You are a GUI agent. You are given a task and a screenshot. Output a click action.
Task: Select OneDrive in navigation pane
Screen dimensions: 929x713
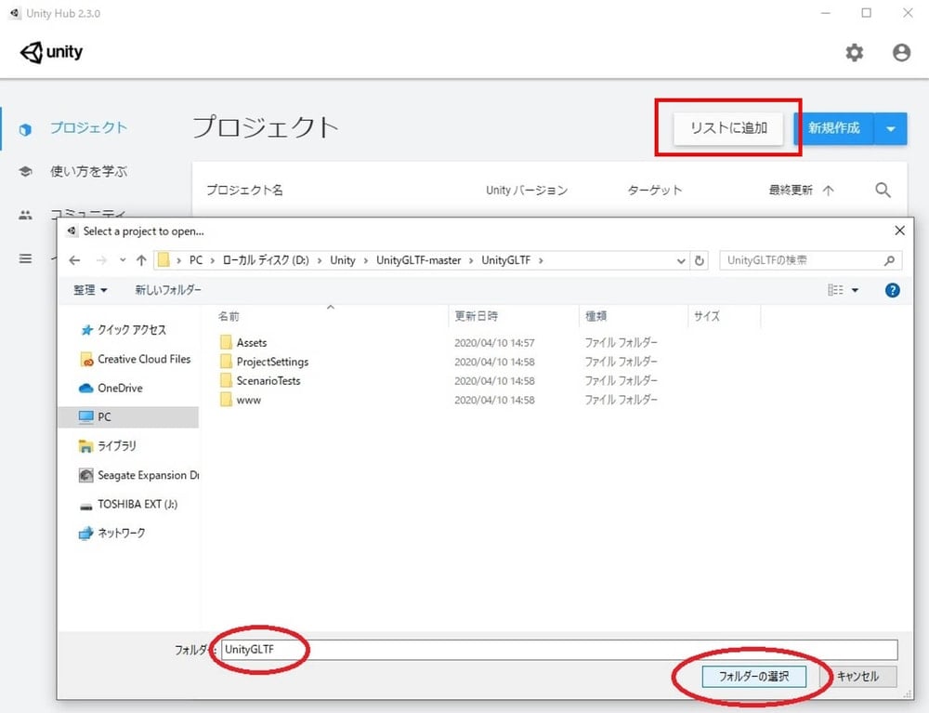coord(111,388)
